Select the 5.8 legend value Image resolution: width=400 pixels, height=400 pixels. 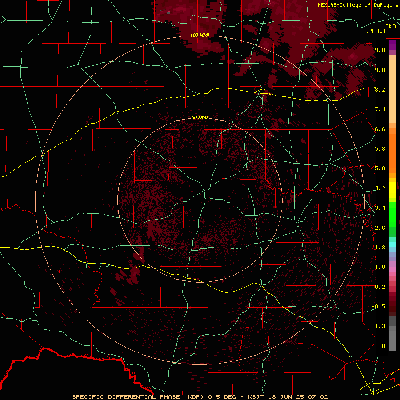point(380,149)
